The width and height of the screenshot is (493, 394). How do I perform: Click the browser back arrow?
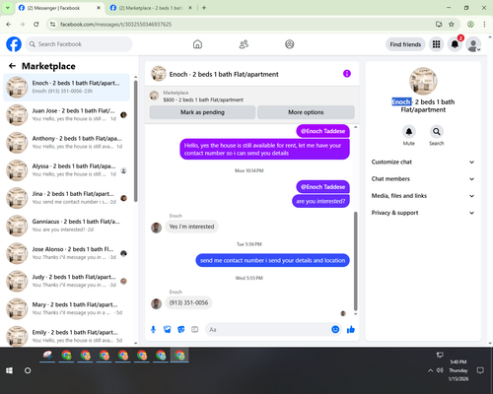9,25
